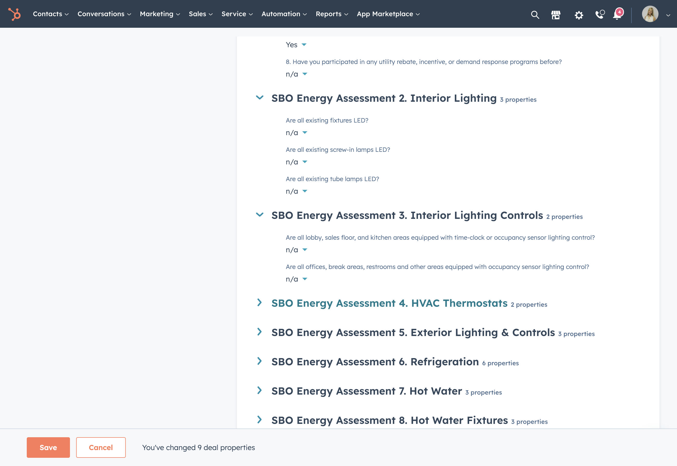The image size is (677, 466).
Task: Open the Conversations menu
Action: click(104, 14)
